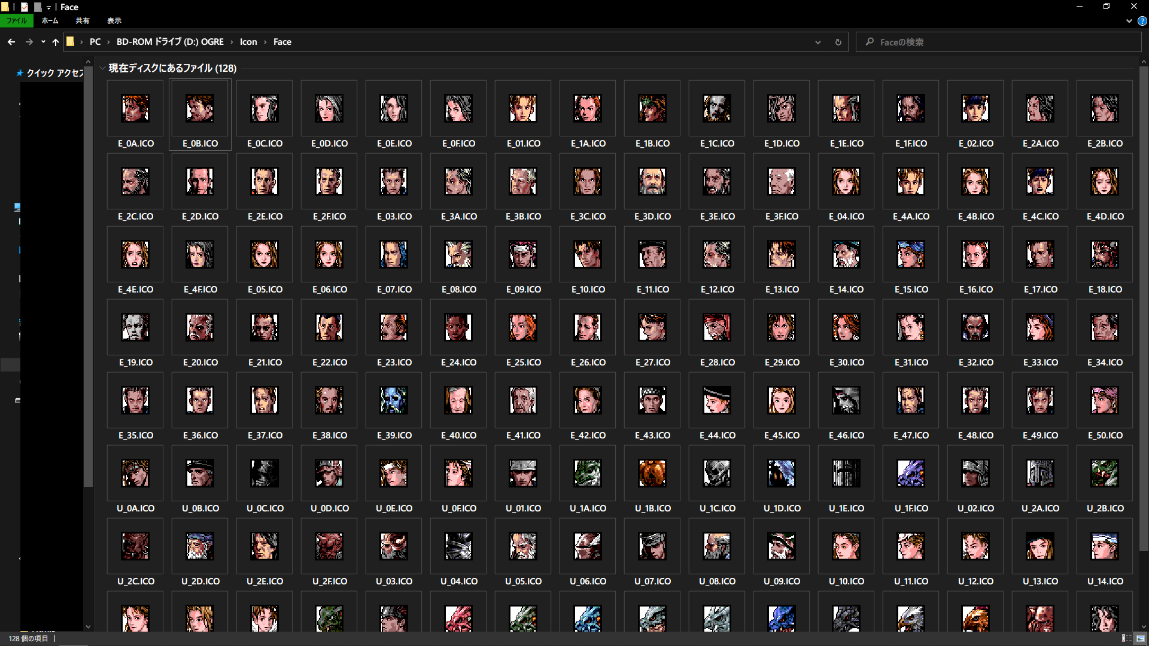The width and height of the screenshot is (1149, 646).
Task: Select the E_0A.ICO face icon
Action: pos(135,109)
